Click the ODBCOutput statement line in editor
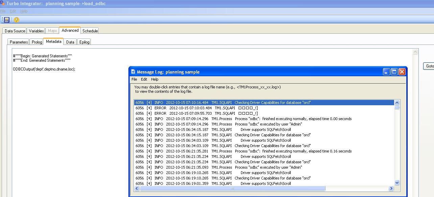The image size is (434, 197). [44, 69]
